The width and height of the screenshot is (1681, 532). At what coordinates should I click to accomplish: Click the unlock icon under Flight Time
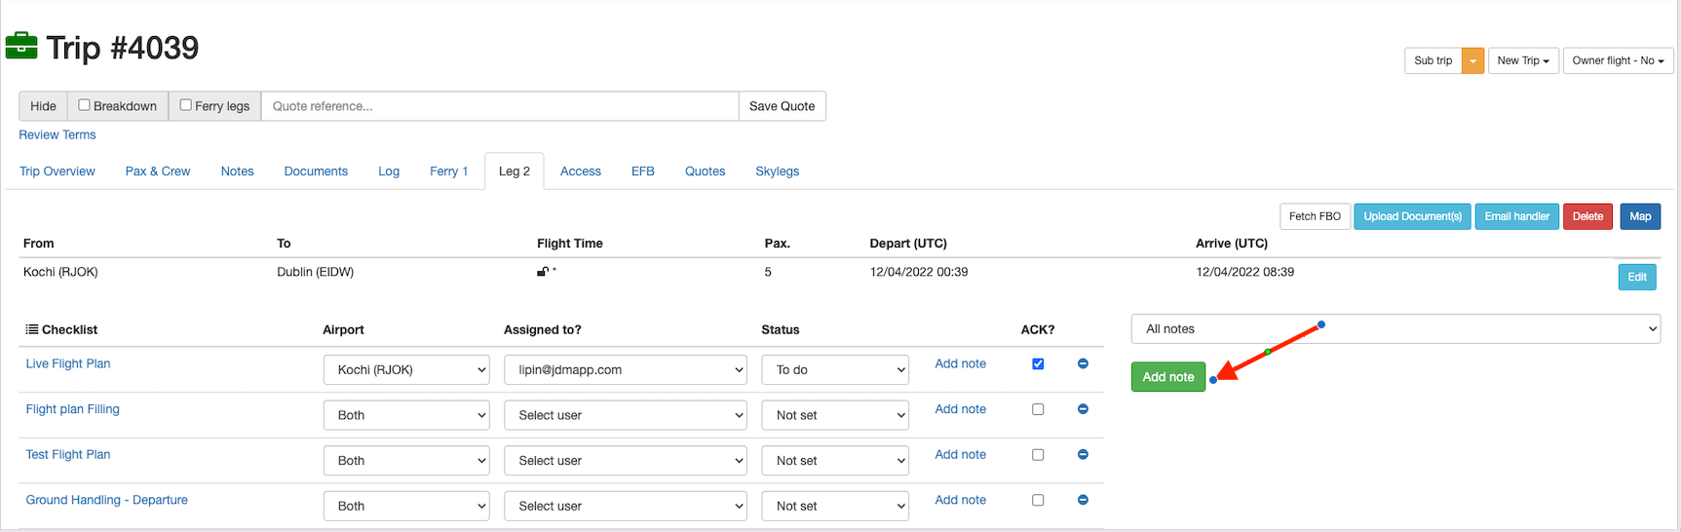coord(542,272)
